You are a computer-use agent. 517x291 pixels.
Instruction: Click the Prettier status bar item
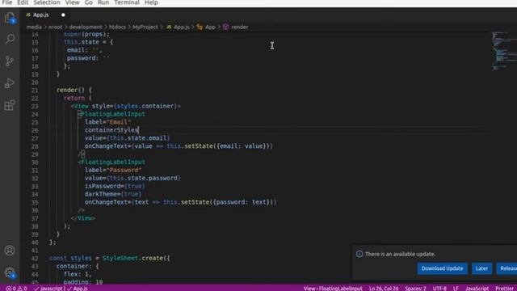505,289
